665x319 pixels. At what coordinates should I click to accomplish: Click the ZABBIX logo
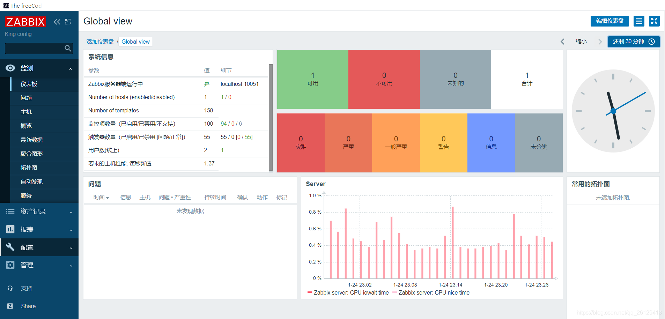coord(25,22)
